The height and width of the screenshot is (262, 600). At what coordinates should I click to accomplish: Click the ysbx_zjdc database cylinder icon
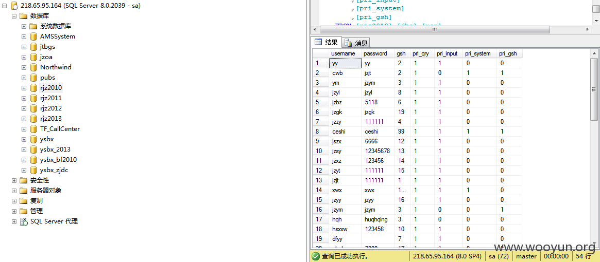33,170
